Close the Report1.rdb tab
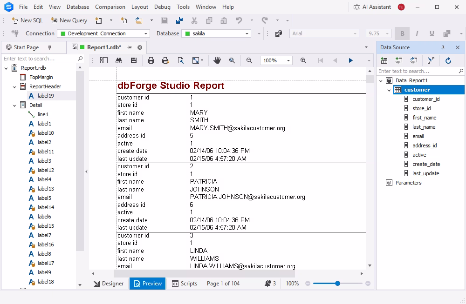 point(140,47)
